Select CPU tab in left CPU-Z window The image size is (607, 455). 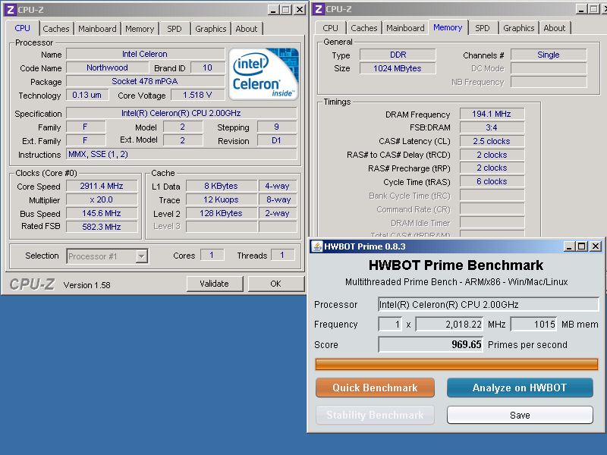23,28
